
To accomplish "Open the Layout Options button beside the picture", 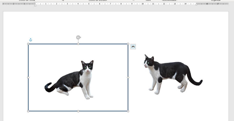I will [x=133, y=47].
